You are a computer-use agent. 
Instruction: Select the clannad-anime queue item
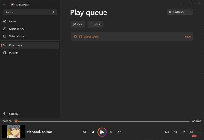point(132,37)
